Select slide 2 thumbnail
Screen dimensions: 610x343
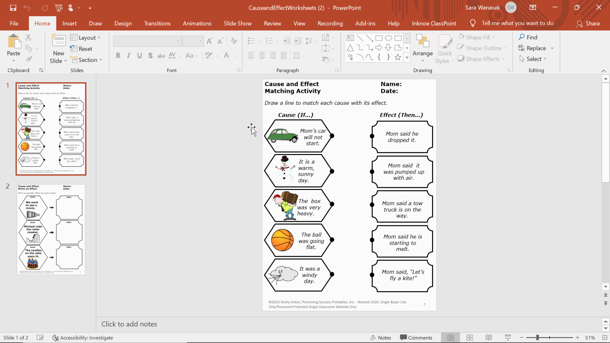(x=51, y=229)
